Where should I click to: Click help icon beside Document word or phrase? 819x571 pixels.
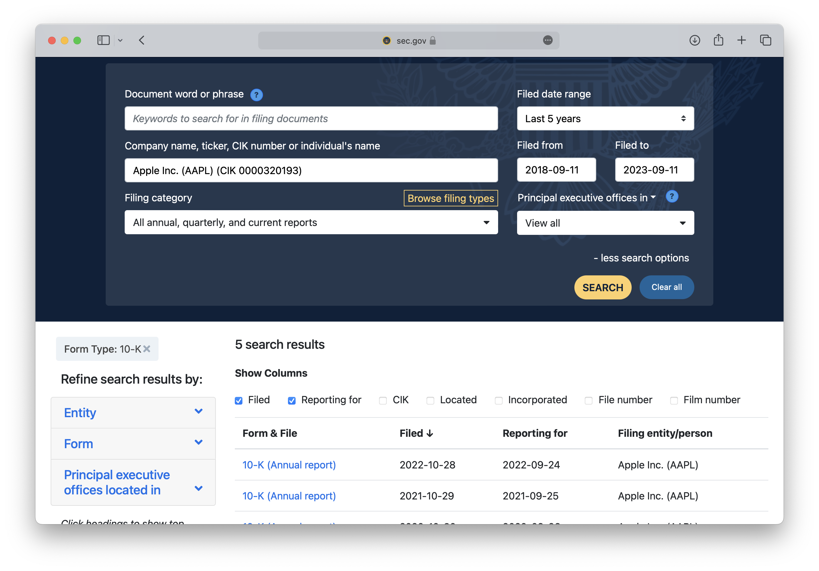[x=256, y=95]
